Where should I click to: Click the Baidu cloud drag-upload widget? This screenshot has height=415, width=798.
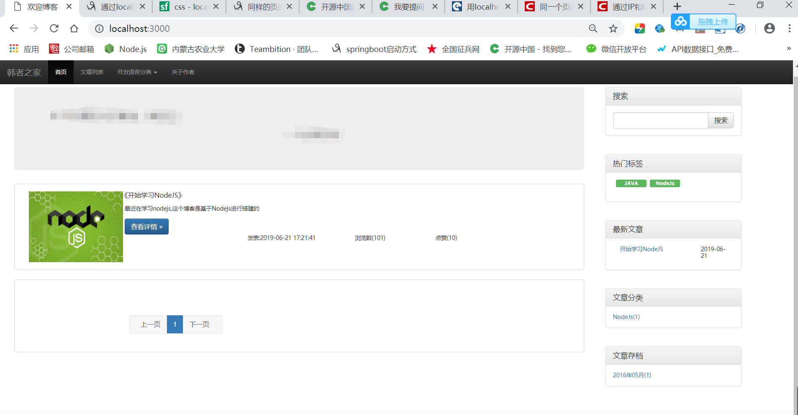click(703, 21)
